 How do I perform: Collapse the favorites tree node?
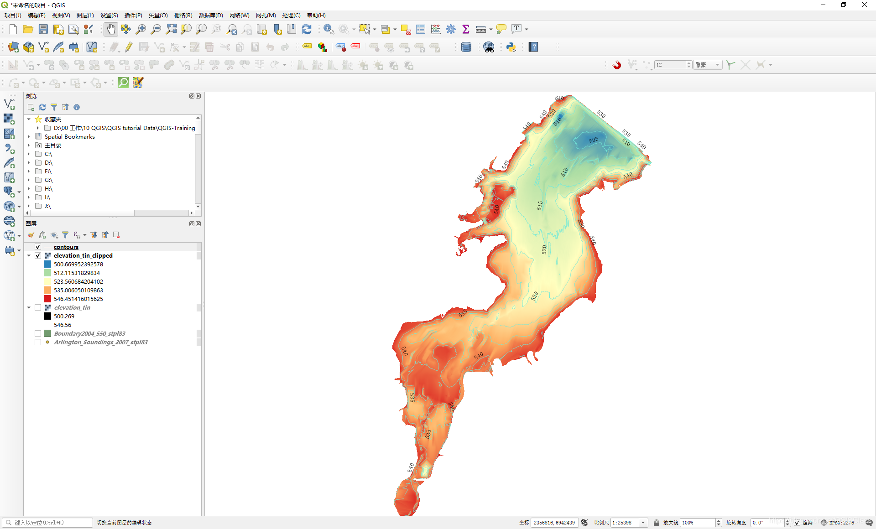coord(29,119)
